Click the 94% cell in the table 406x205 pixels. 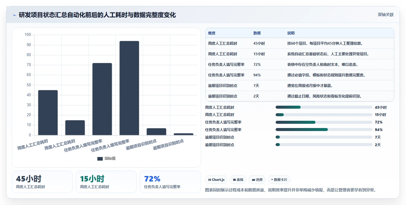click(257, 75)
